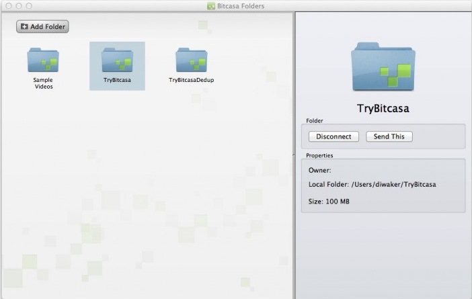472x299 pixels.
Task: Click the Disconnect button
Action: 333,136
